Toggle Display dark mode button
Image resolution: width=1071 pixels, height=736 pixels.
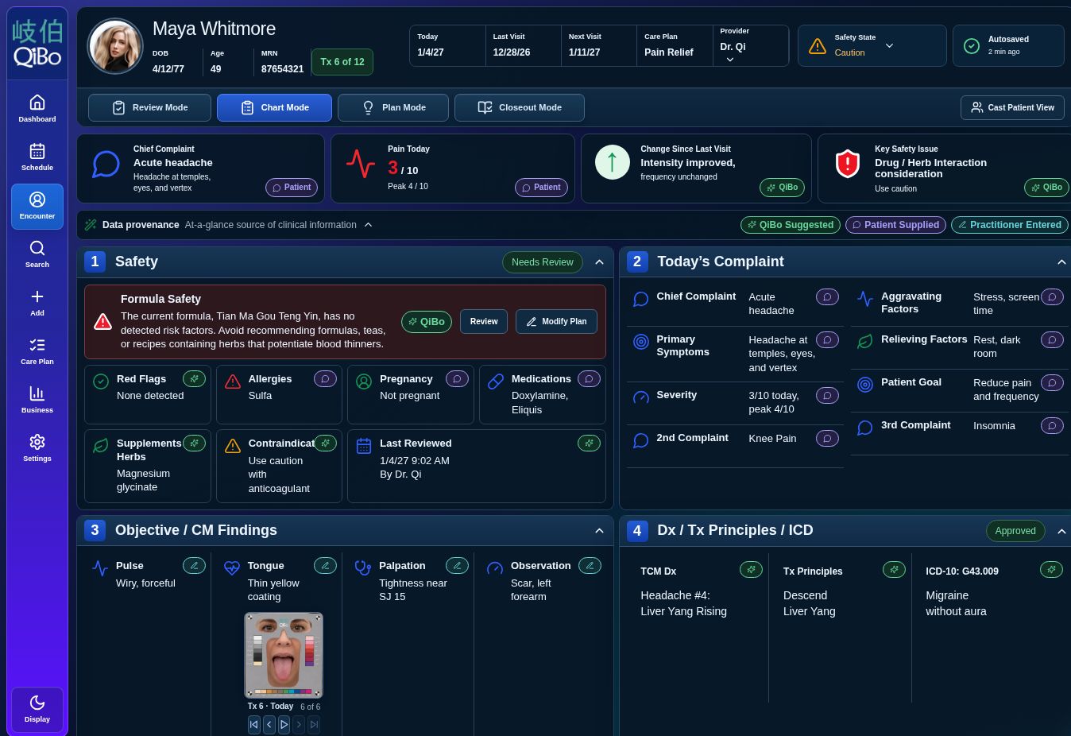(x=37, y=709)
